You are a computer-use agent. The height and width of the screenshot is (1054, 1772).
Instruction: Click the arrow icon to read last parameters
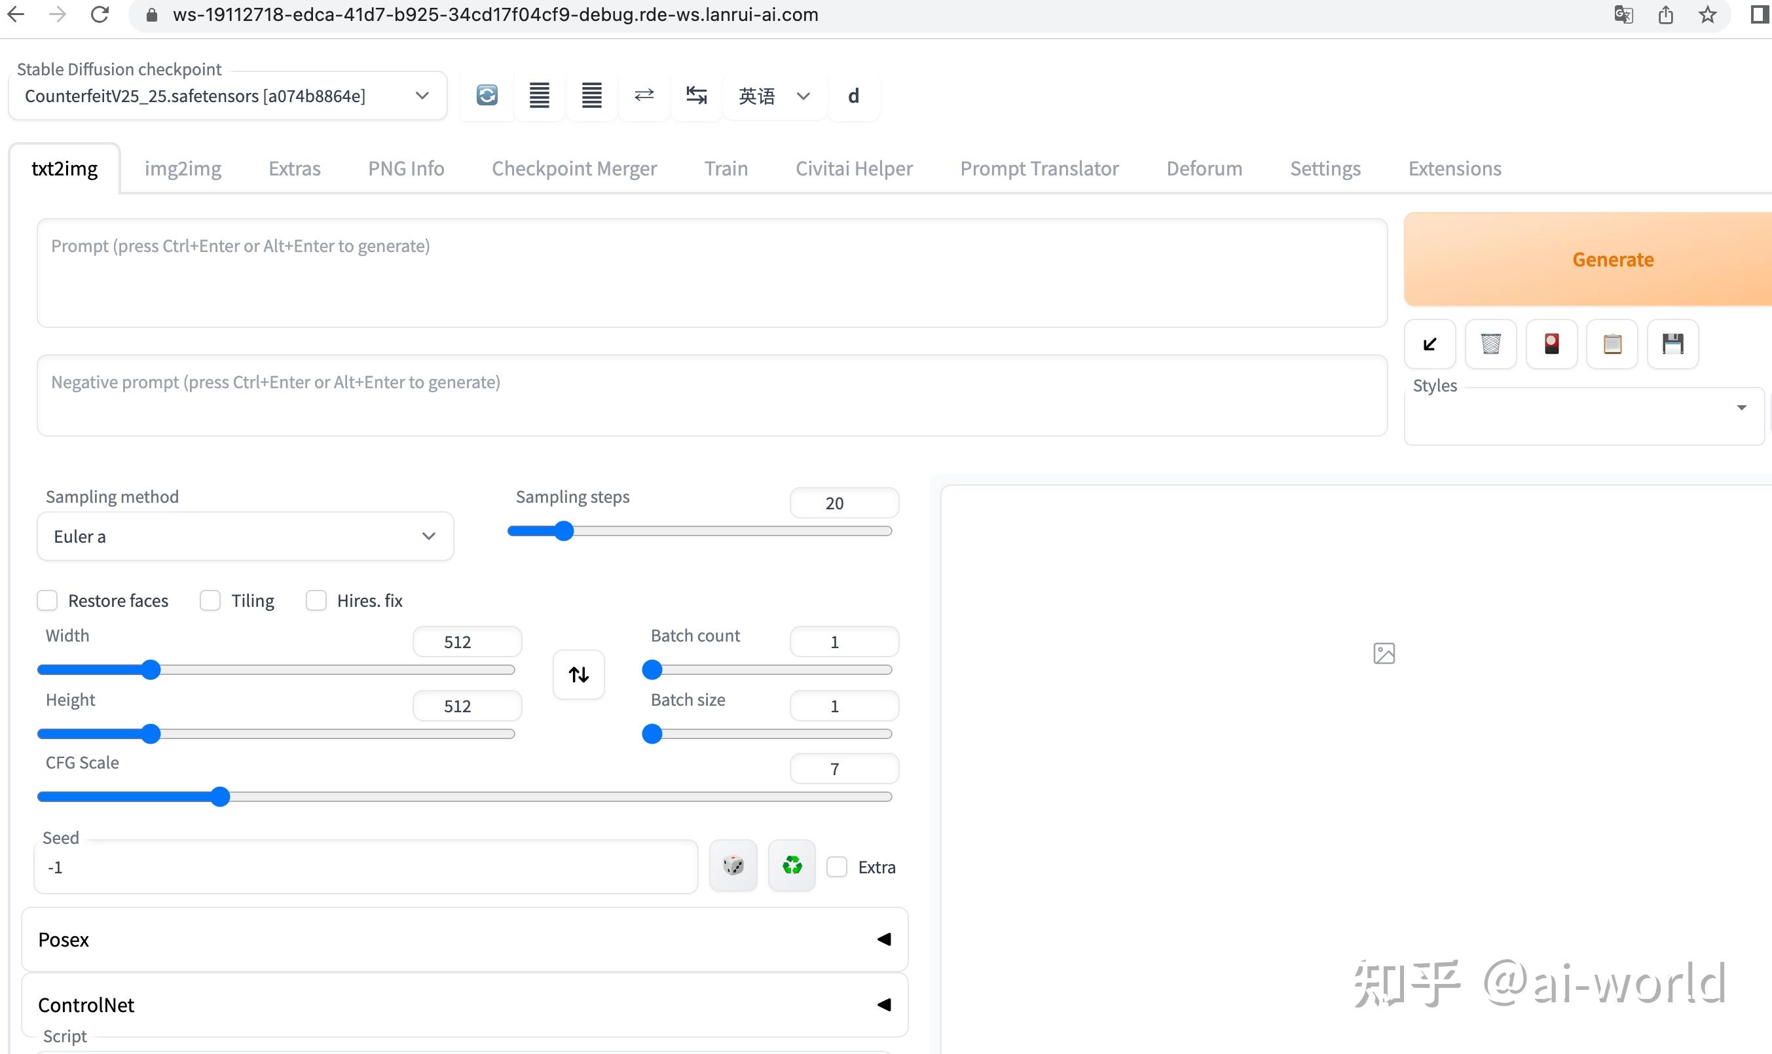(1430, 344)
